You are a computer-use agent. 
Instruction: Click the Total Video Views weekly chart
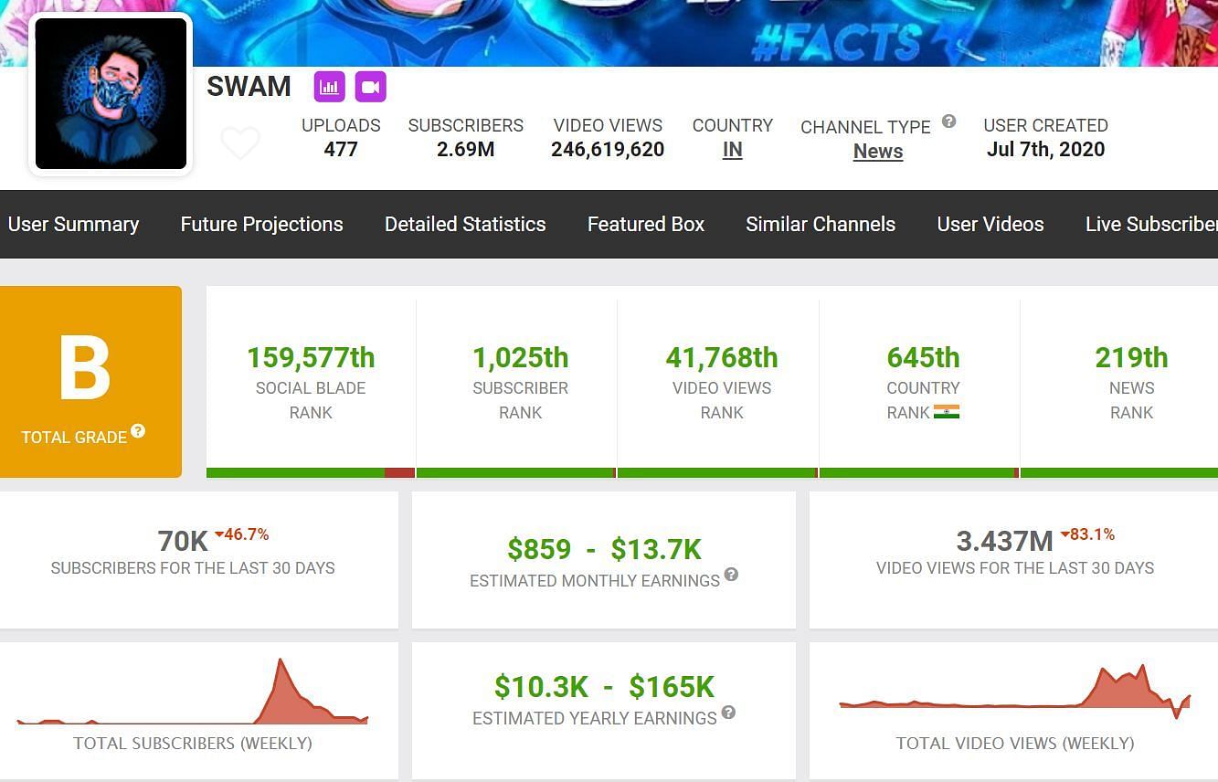(1015, 692)
